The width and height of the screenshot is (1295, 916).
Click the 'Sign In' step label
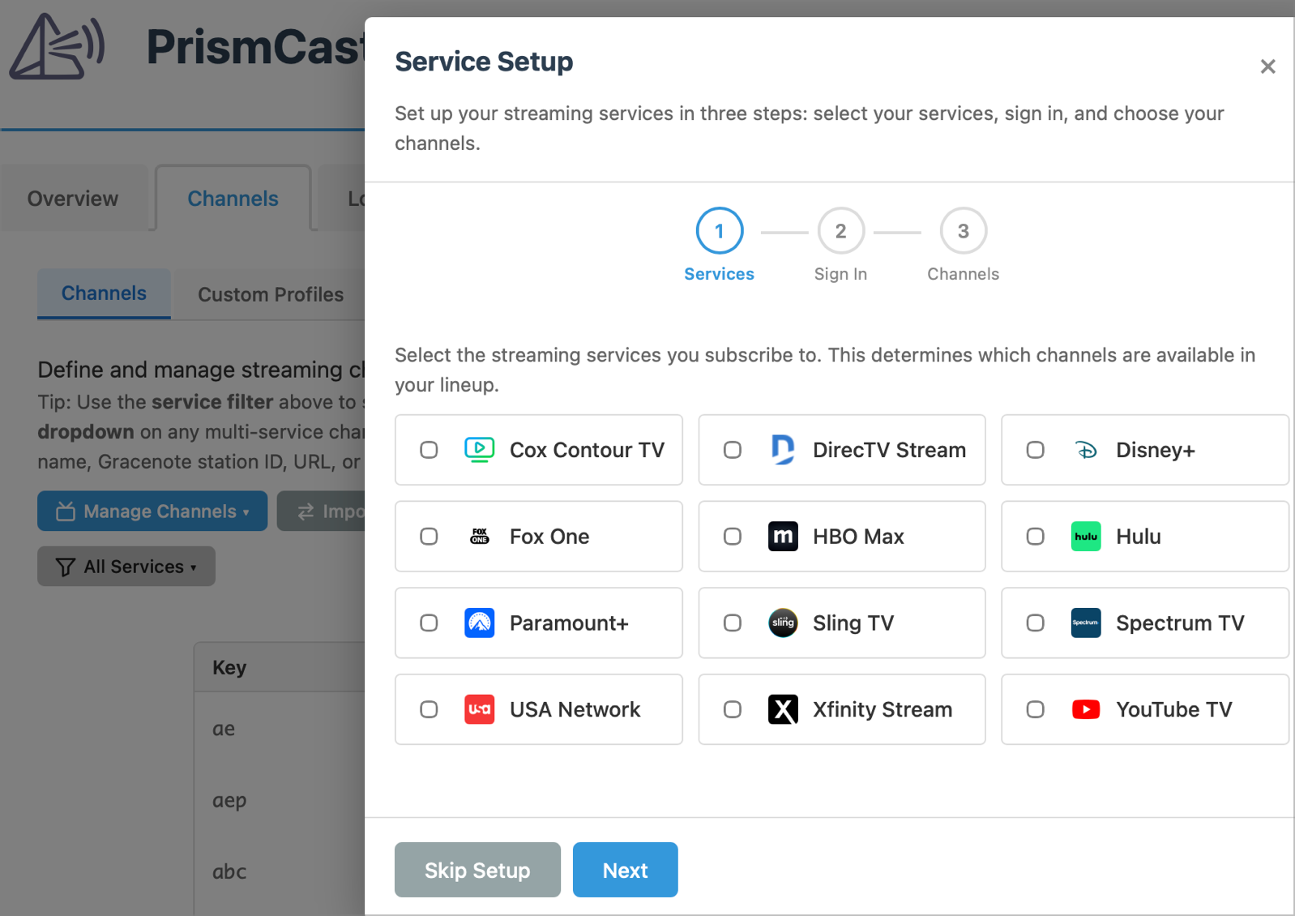pyautogui.click(x=840, y=274)
